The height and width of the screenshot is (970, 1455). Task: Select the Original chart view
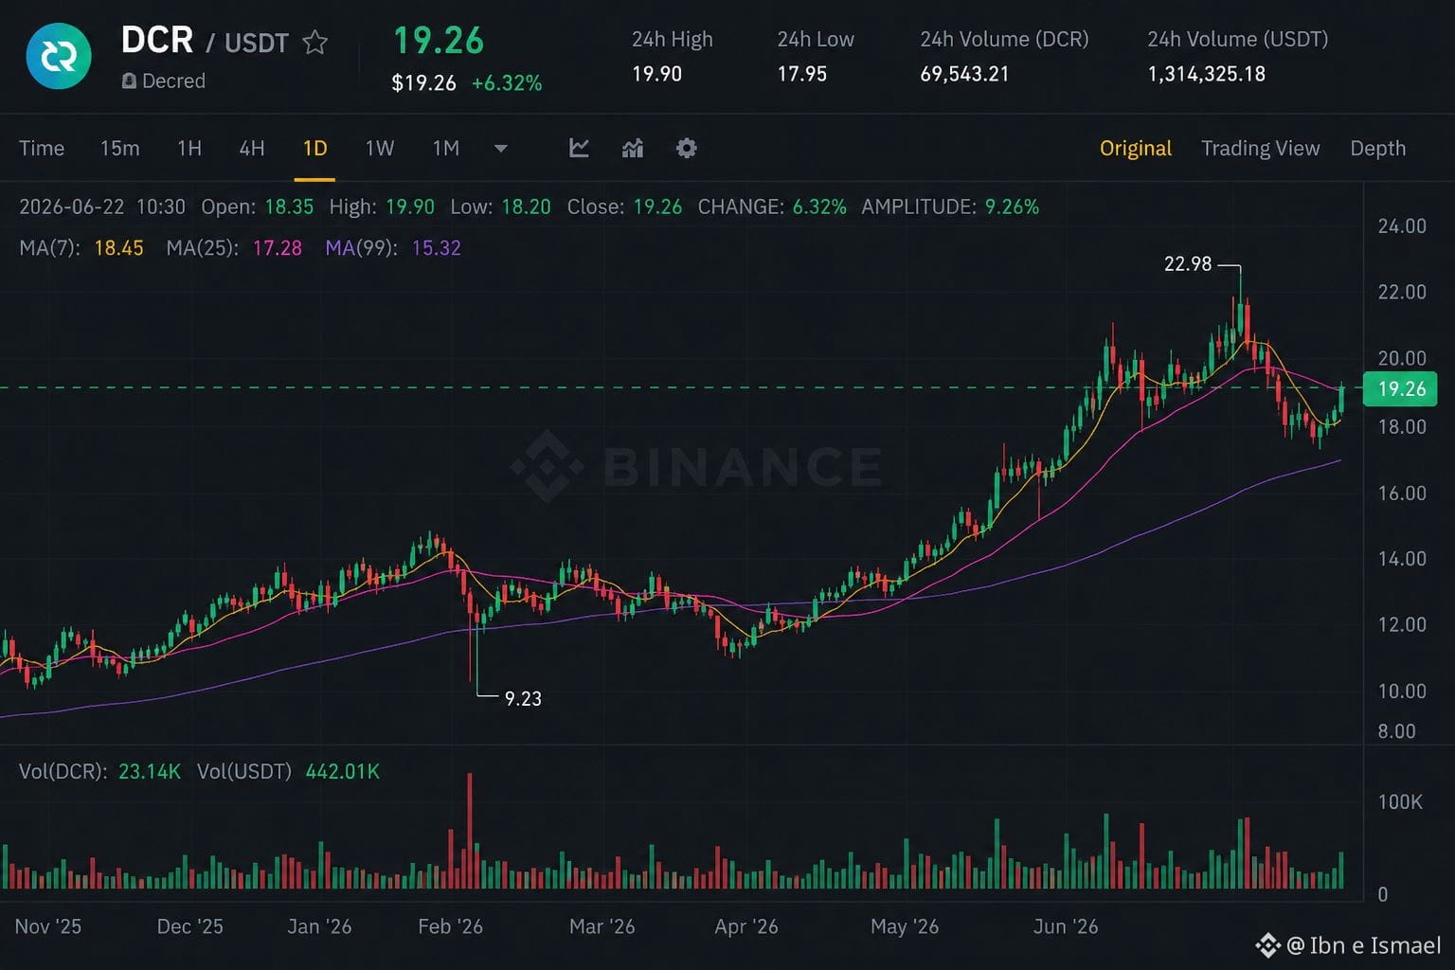[1136, 148]
